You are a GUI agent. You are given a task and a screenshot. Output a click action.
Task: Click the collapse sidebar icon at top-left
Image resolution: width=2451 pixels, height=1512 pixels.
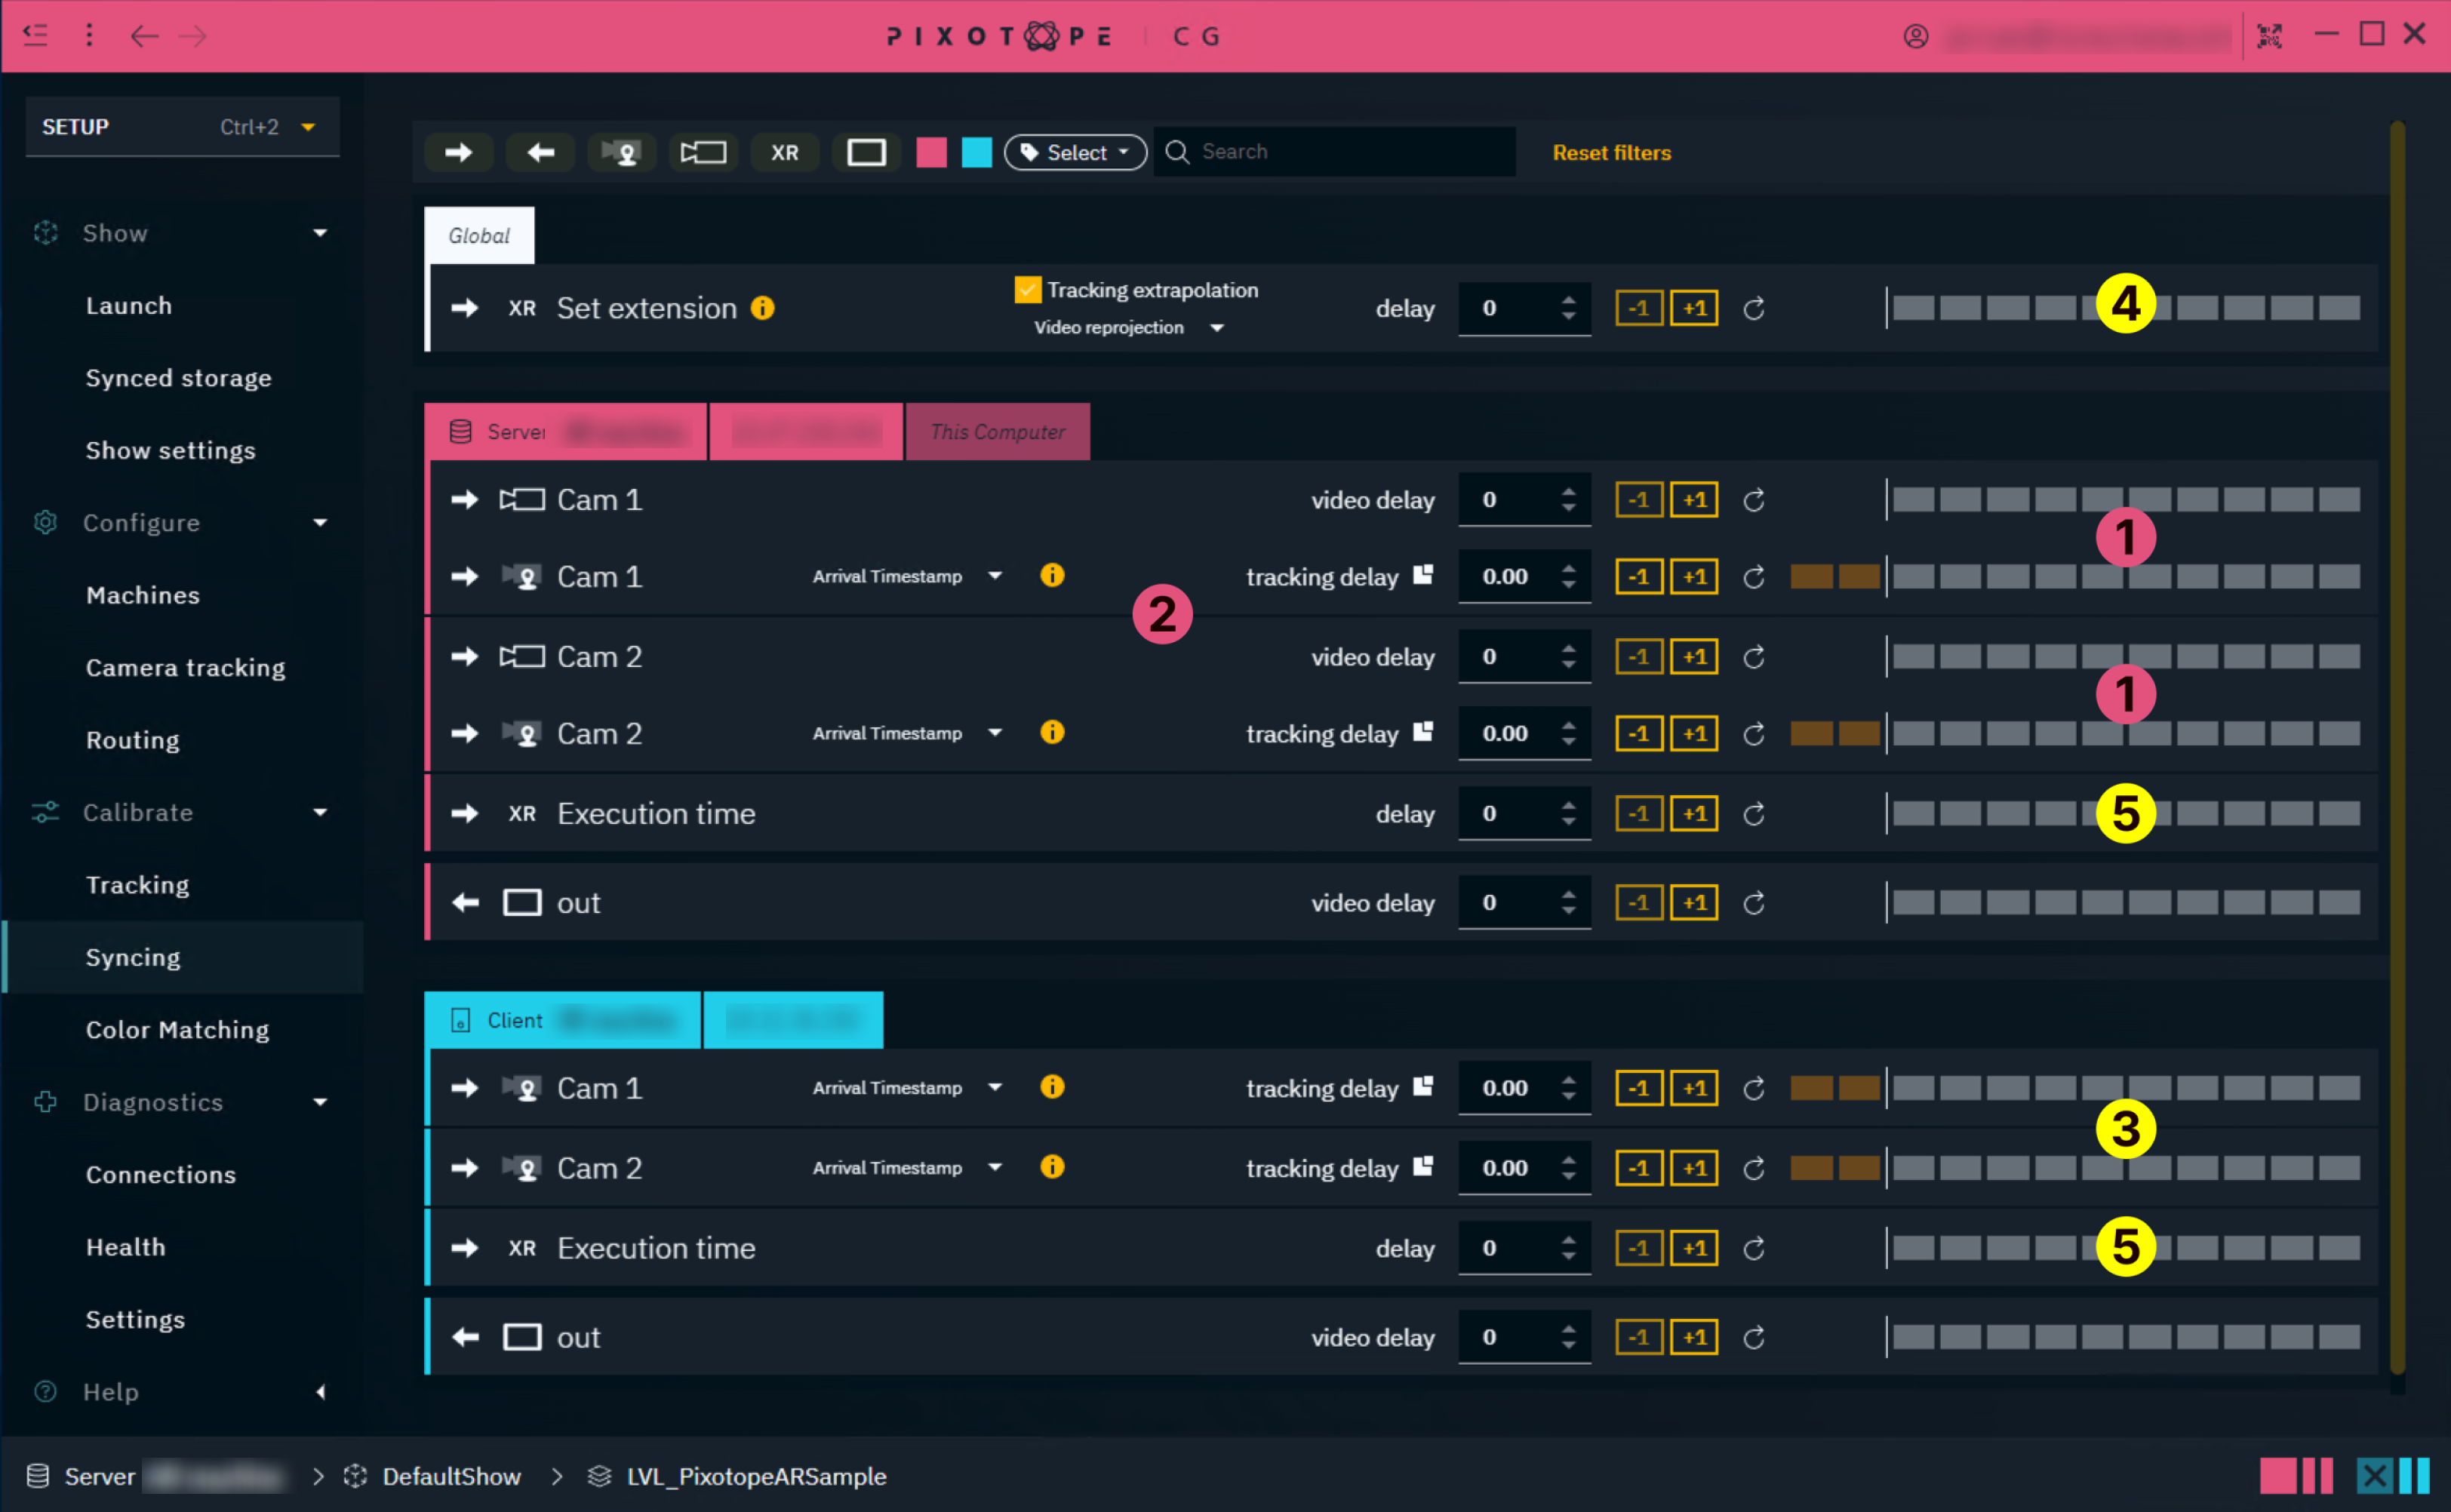pos(35,36)
